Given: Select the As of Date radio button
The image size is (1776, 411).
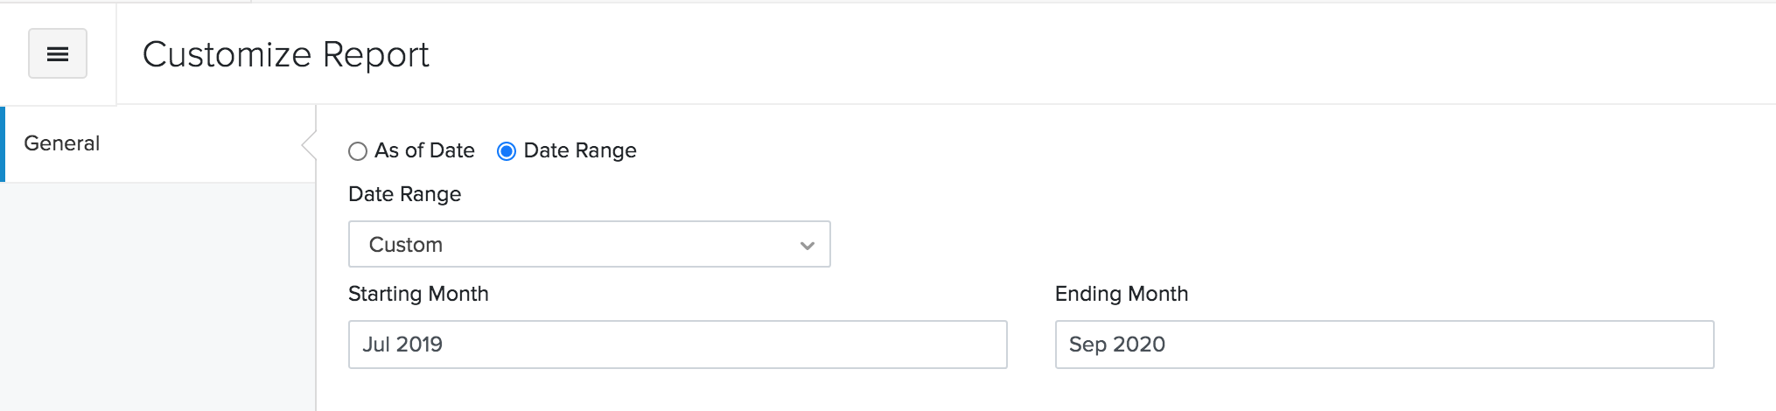Looking at the screenshot, I should tap(358, 151).
